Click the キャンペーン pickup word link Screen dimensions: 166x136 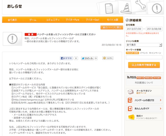point(155,53)
